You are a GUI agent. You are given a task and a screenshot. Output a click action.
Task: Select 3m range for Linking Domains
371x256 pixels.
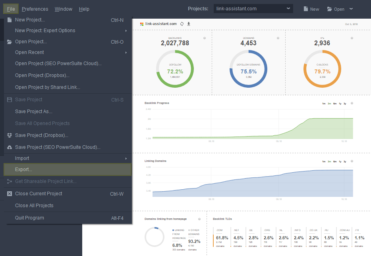point(329,162)
